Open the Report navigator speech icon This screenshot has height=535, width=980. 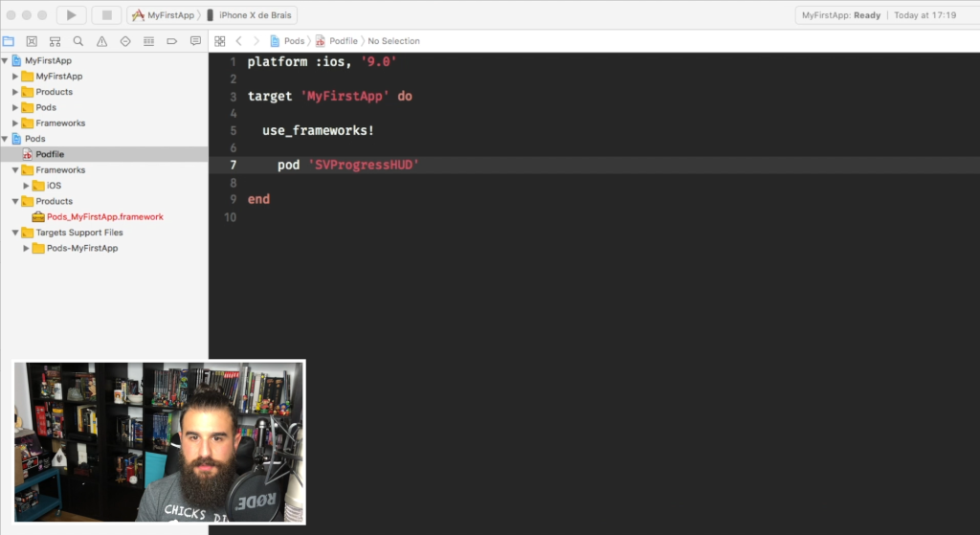(195, 41)
